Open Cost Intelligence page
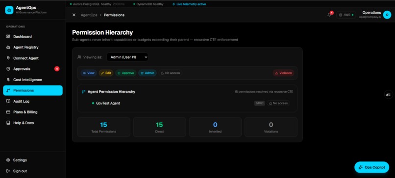Screen dimensions: 395x178 coord(33,80)
